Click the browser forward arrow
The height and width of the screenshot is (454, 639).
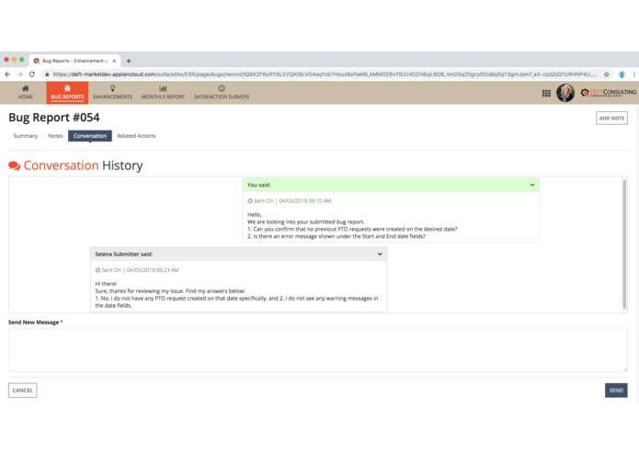(x=19, y=74)
